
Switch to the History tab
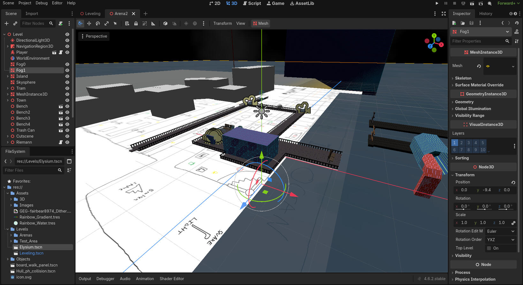pyautogui.click(x=486, y=14)
